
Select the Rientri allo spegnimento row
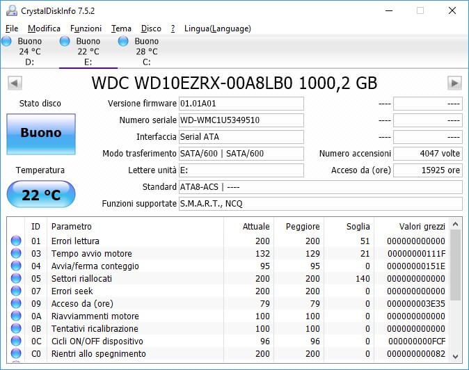(228, 354)
